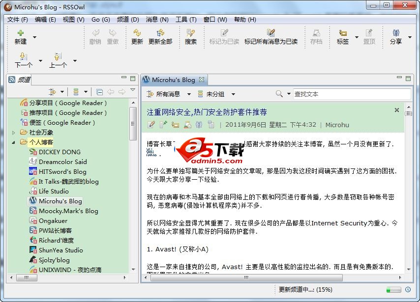The height and width of the screenshot is (302, 420).
Task: Open the 未分组 grouping dropdown
Action: point(233,94)
